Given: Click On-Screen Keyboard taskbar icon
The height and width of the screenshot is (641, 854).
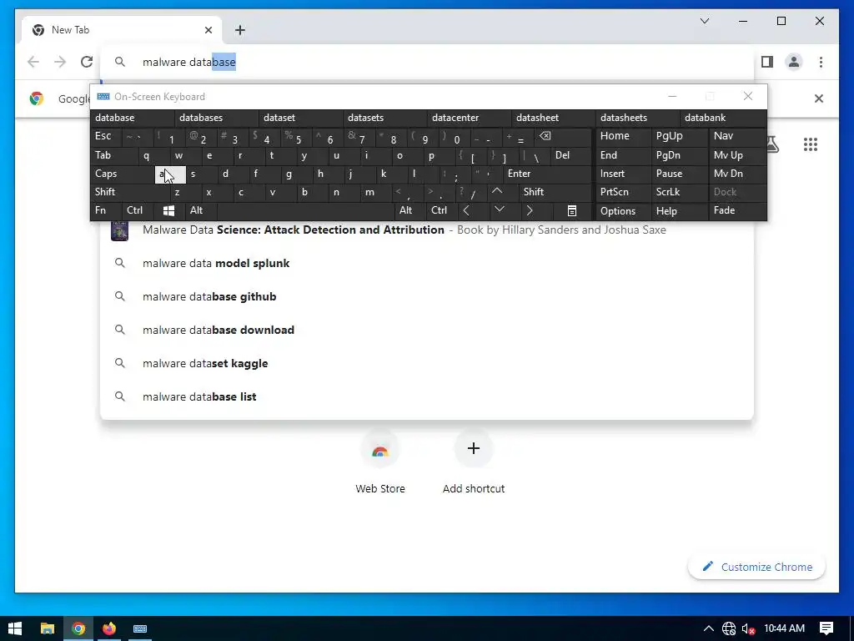Looking at the screenshot, I should [x=140, y=628].
